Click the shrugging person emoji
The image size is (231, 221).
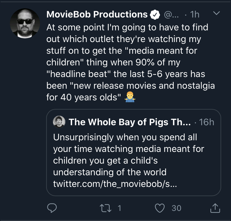tap(130, 97)
